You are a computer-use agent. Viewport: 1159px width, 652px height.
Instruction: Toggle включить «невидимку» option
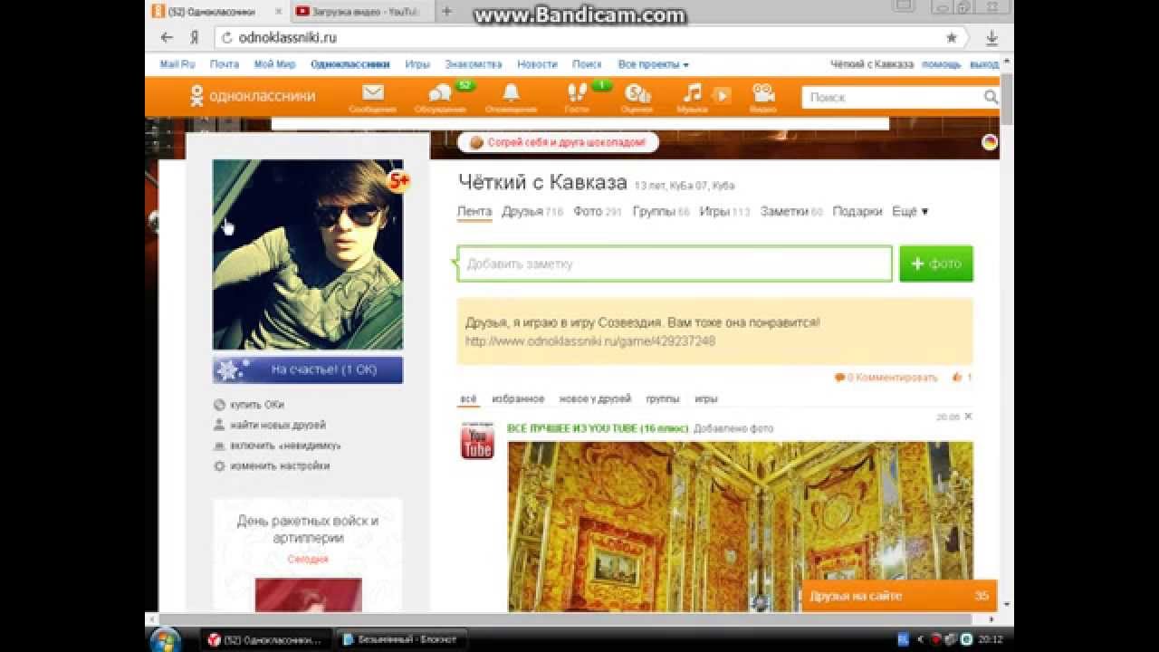click(x=285, y=446)
